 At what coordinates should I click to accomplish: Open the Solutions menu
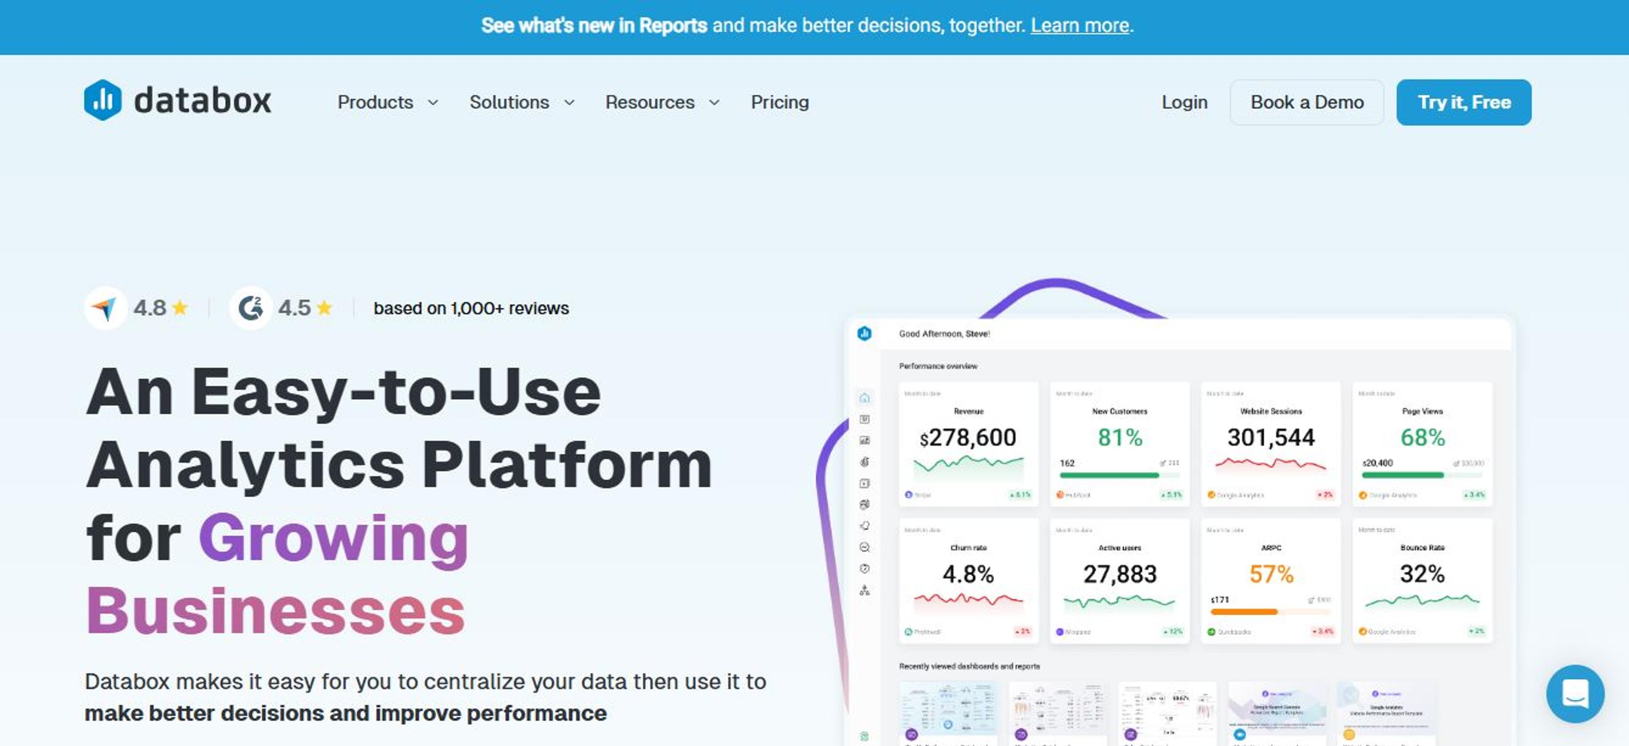[x=509, y=102]
